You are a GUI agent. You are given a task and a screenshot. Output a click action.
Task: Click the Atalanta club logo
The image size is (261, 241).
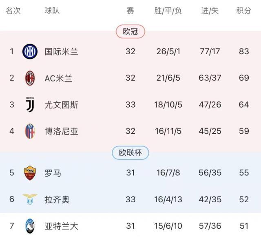(x=30, y=226)
